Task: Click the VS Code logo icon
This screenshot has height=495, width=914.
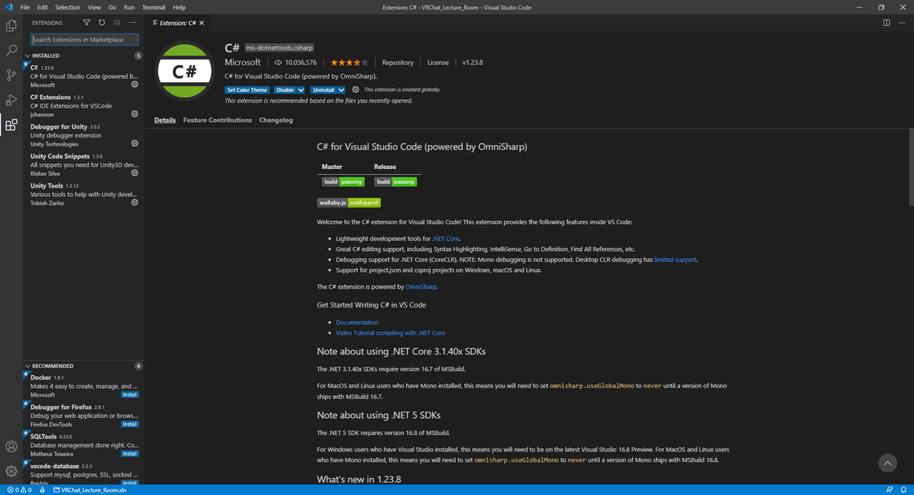Action: pyautogui.click(x=8, y=7)
